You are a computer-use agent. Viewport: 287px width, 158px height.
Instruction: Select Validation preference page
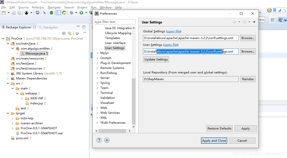pos(107,98)
